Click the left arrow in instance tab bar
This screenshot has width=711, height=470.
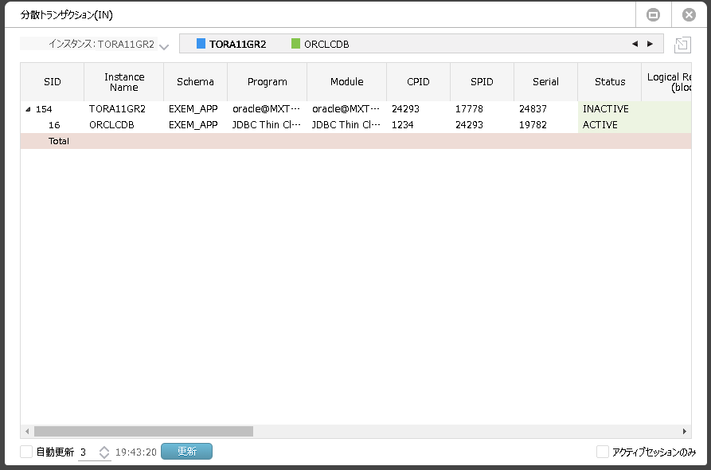pos(635,44)
